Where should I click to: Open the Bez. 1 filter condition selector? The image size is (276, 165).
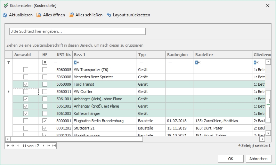[x=77, y=62]
